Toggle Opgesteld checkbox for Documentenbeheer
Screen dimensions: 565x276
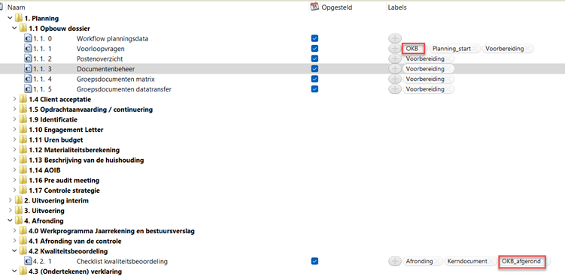pos(314,68)
